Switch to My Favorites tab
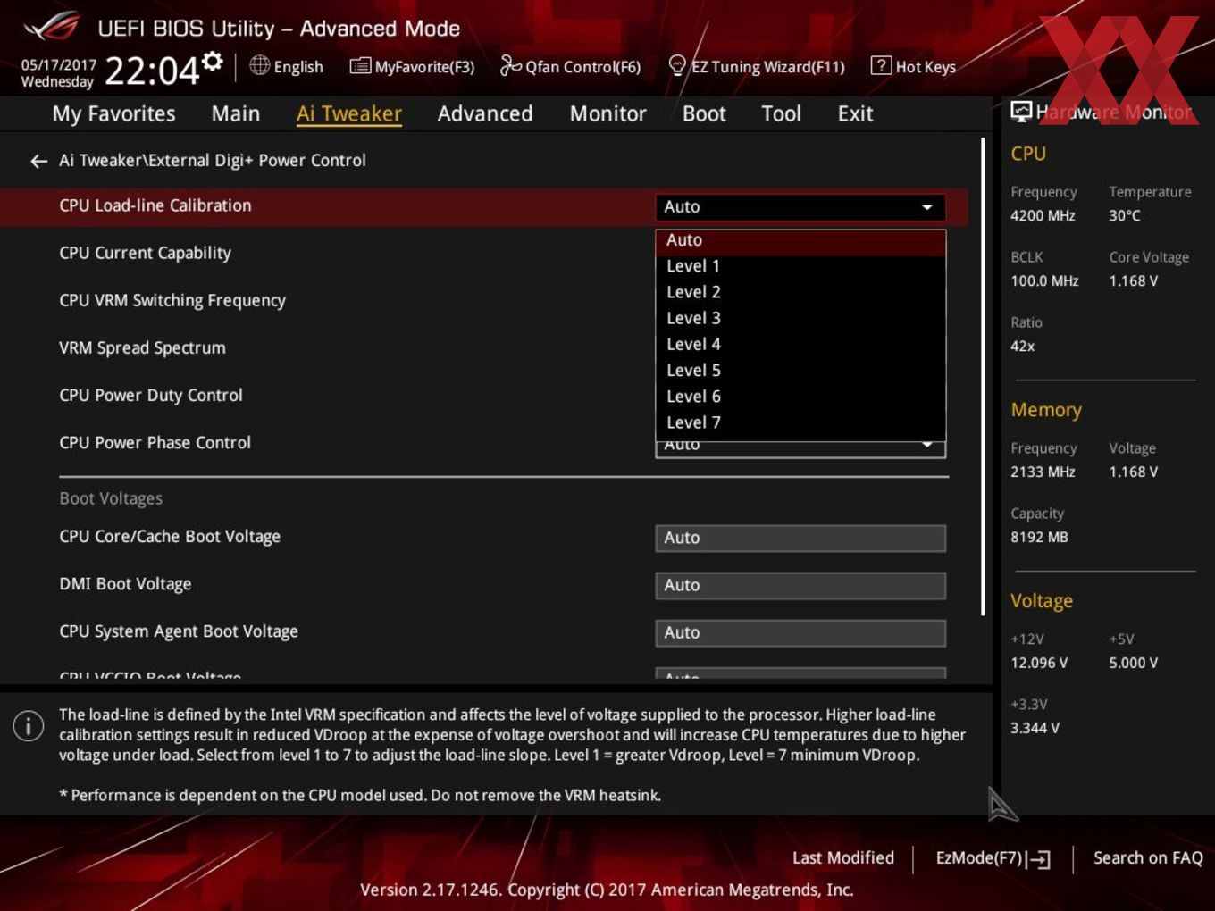This screenshot has height=911, width=1215. 113,113
